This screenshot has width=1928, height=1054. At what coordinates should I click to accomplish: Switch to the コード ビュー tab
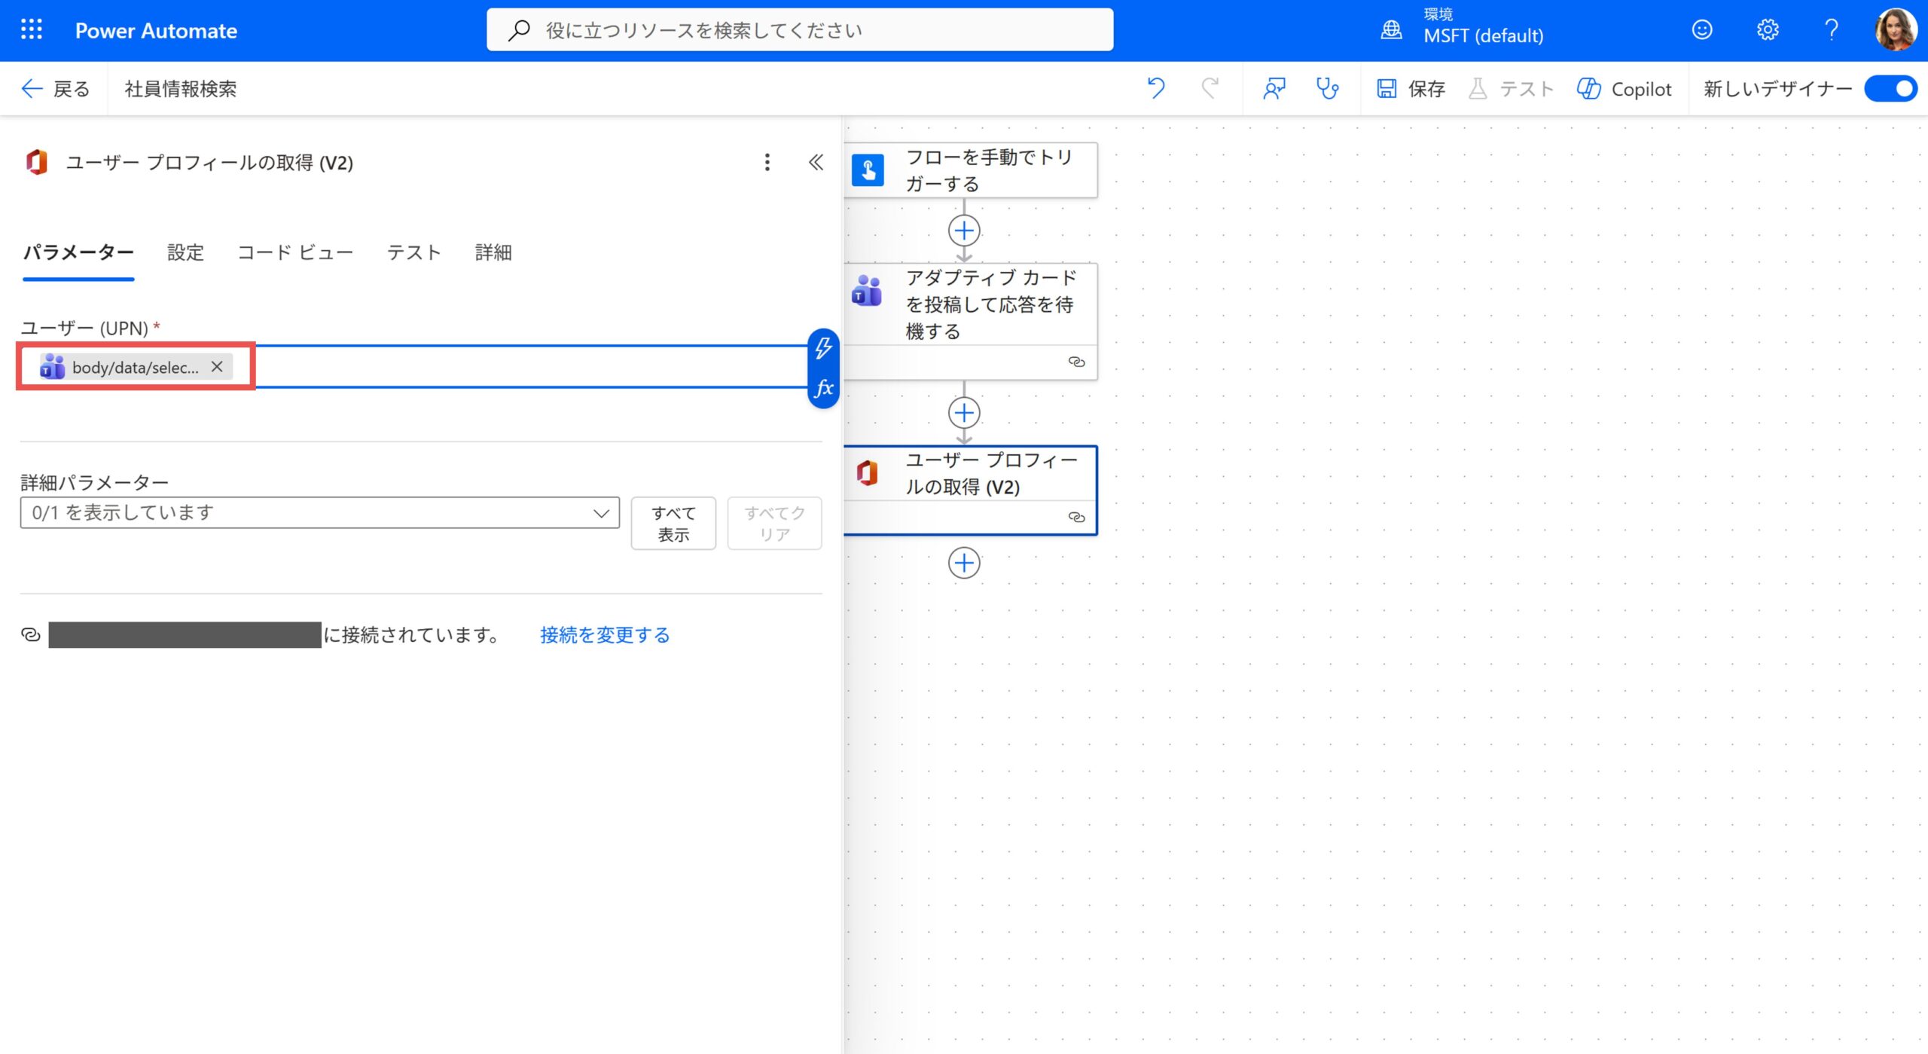point(295,252)
